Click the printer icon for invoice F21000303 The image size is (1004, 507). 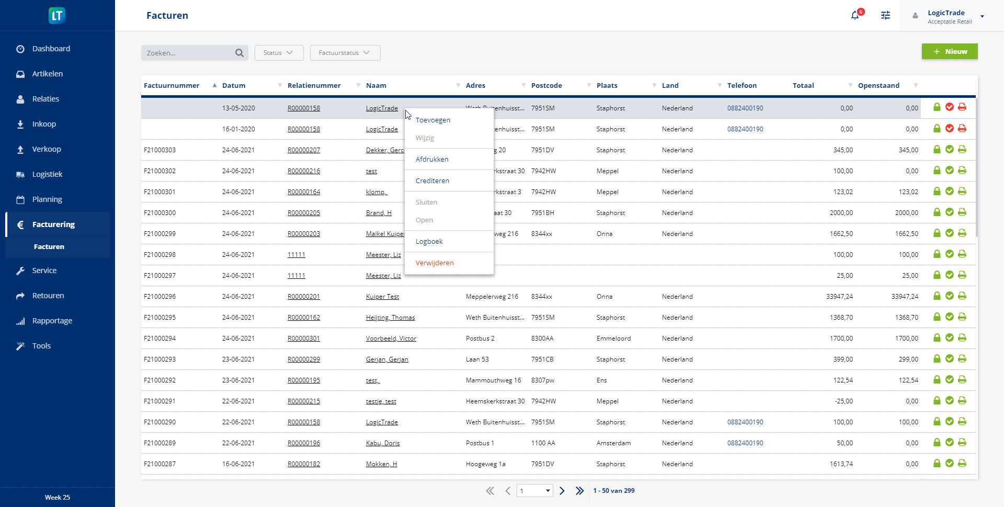[962, 150]
